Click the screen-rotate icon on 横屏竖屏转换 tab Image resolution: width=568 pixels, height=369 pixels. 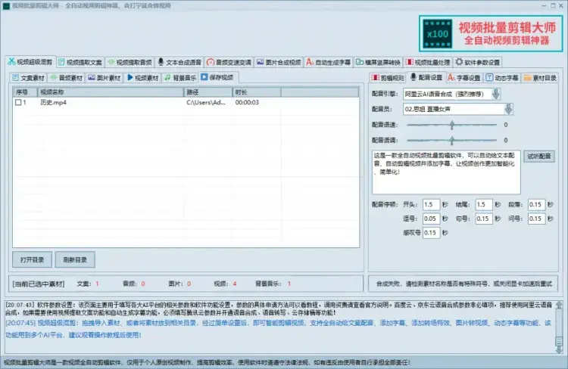pos(359,62)
